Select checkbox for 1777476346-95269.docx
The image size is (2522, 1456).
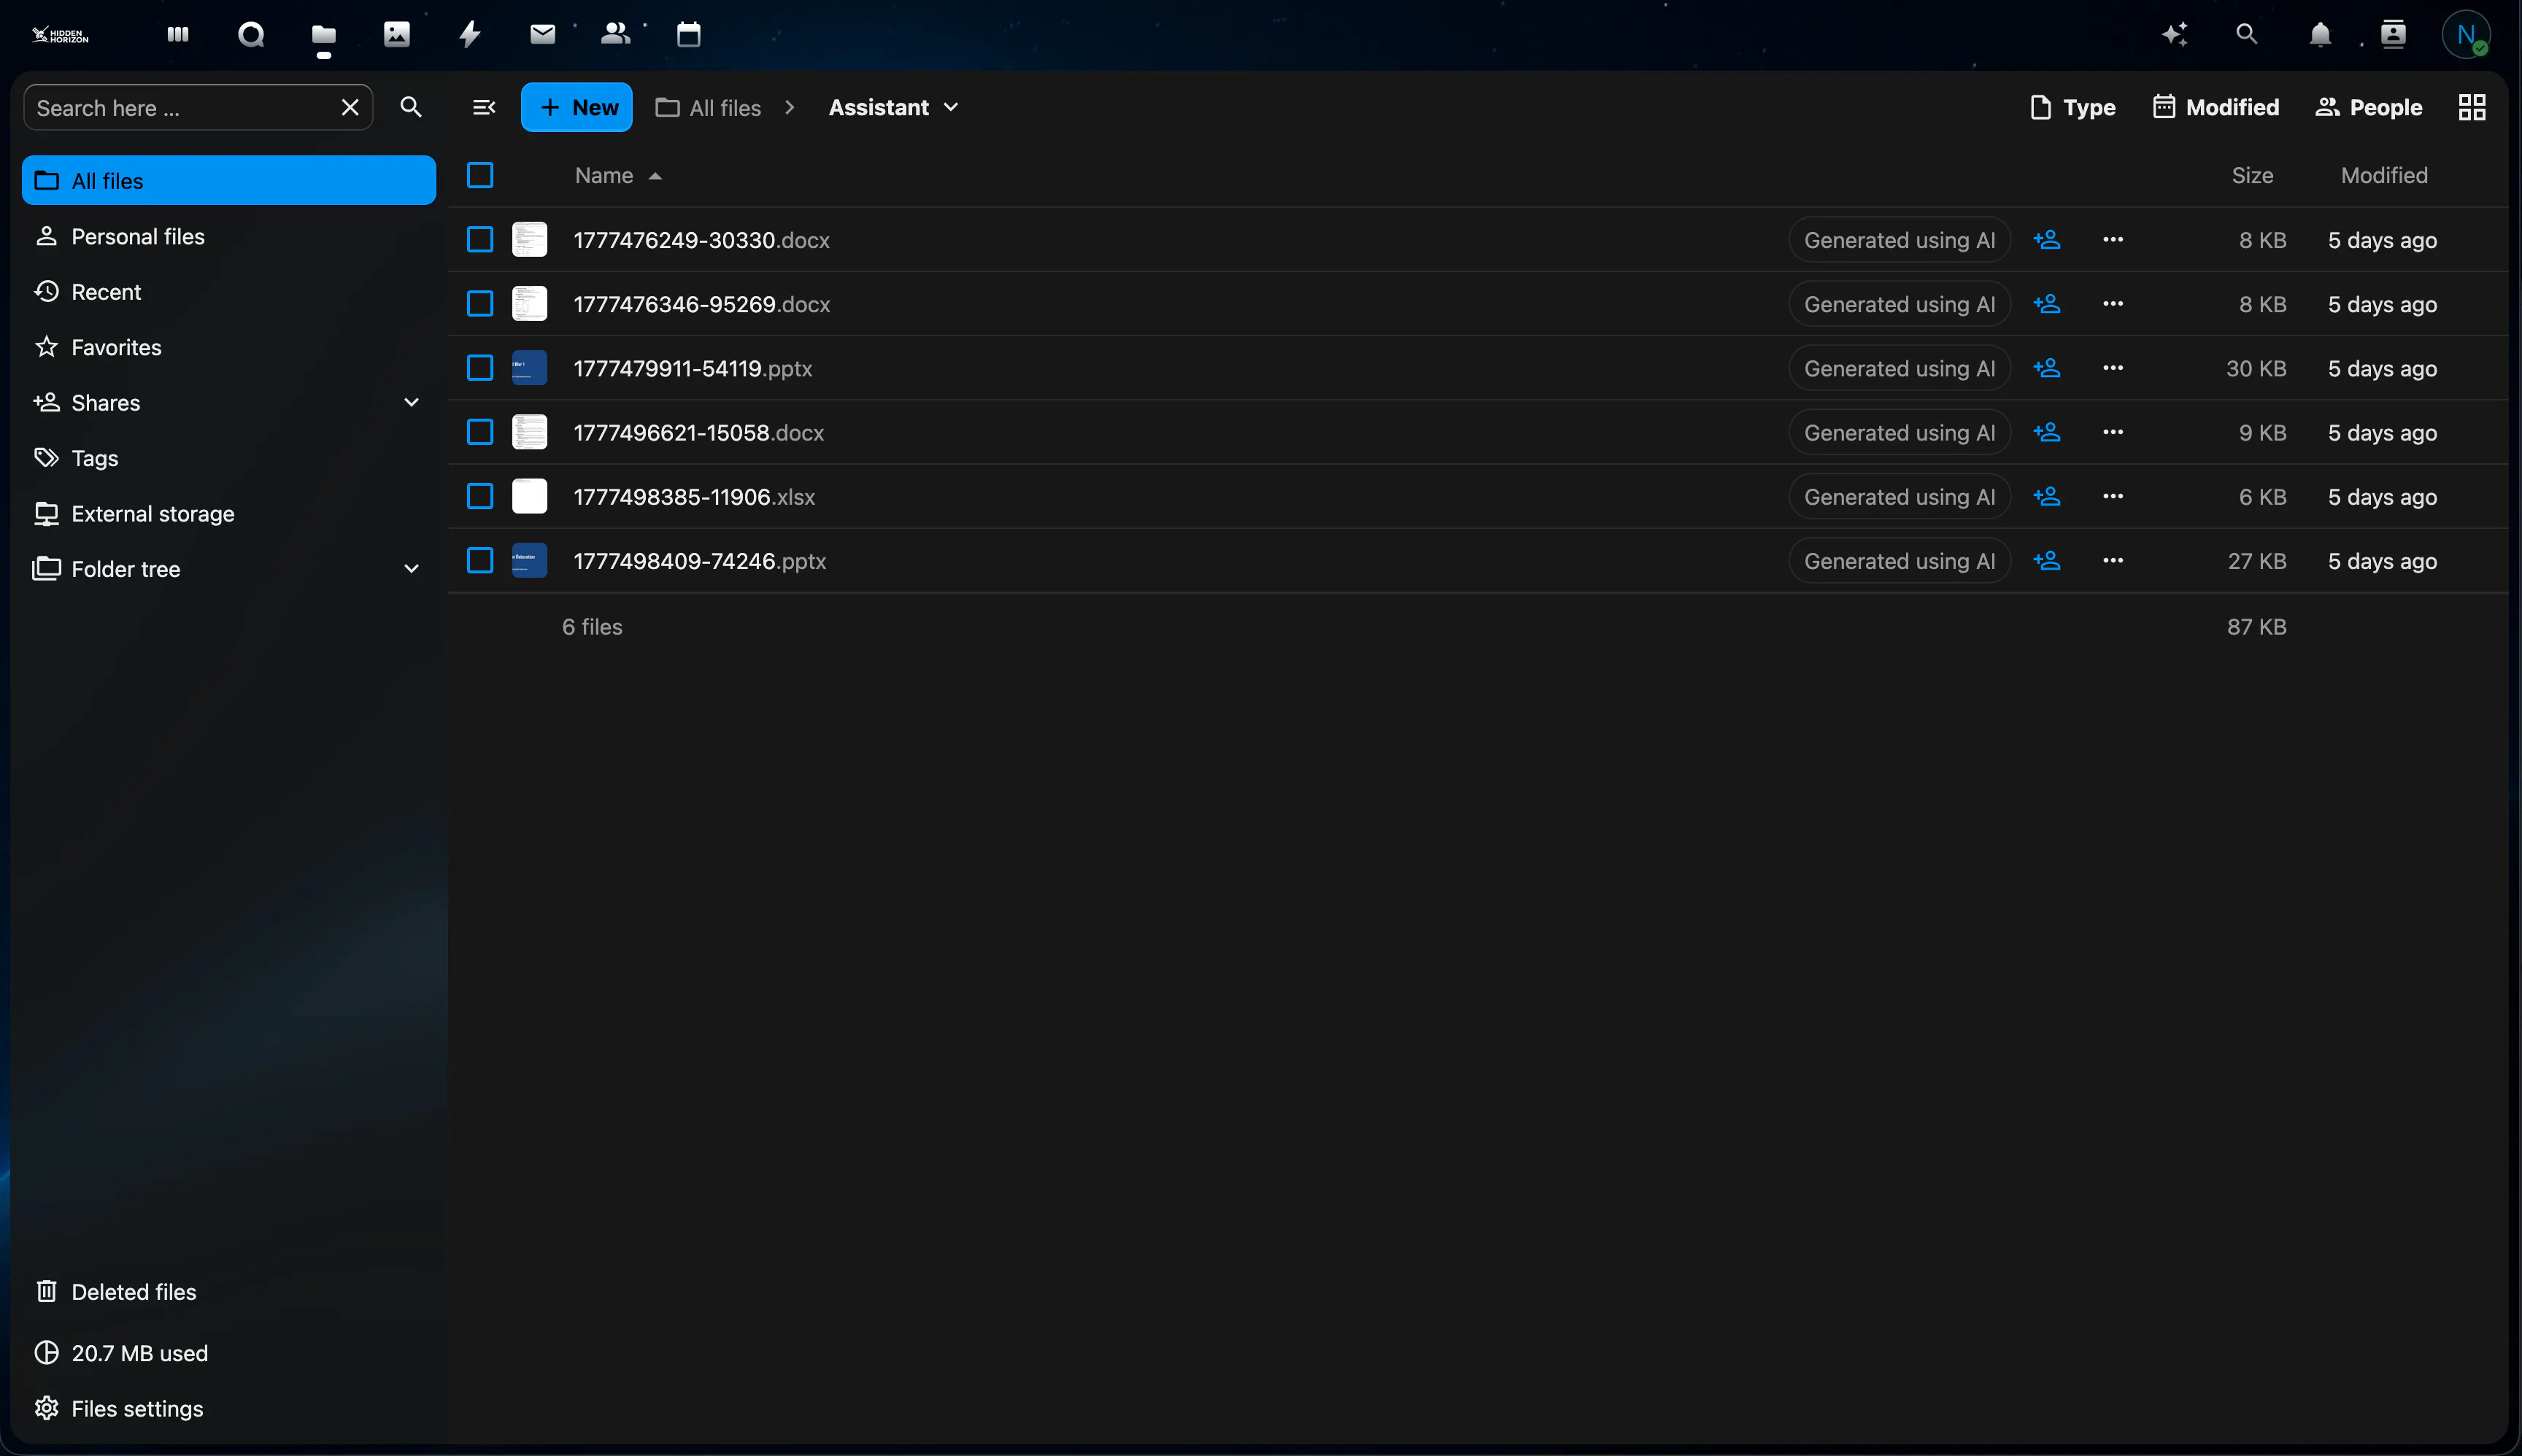coord(480,304)
